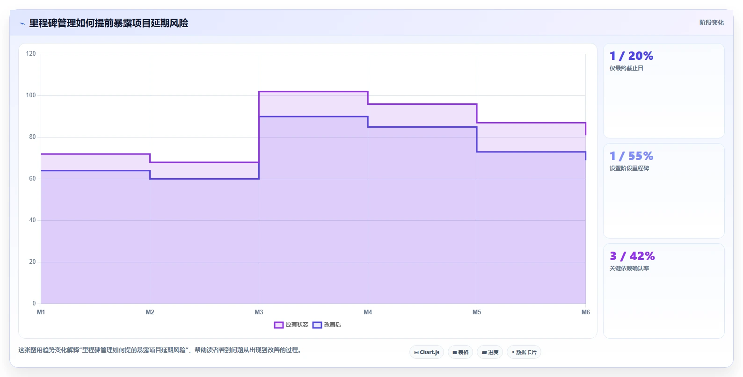Click the 设置阶段里程碑 card label
The height and width of the screenshot is (377, 743).
coord(629,168)
